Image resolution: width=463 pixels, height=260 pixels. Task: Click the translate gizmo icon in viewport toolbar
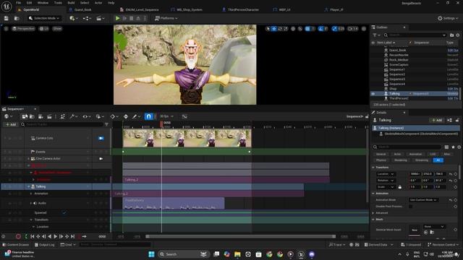[x=273, y=29]
